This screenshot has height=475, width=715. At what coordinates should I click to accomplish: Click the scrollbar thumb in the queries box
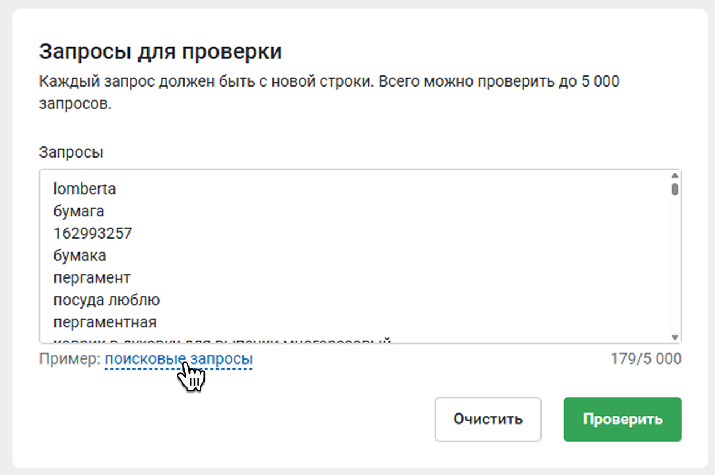675,189
